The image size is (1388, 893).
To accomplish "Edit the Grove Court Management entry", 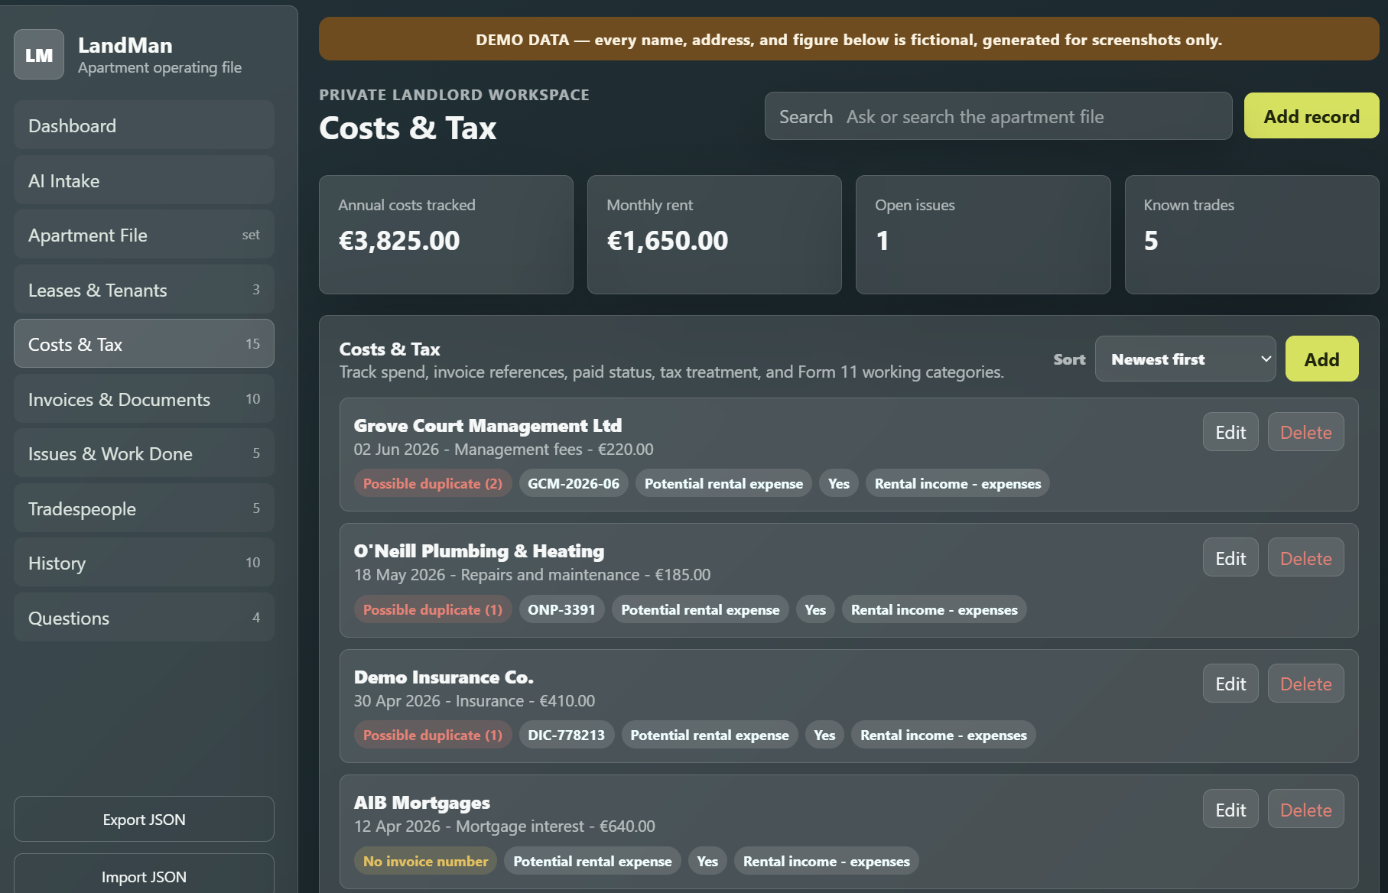I will click(x=1230, y=432).
